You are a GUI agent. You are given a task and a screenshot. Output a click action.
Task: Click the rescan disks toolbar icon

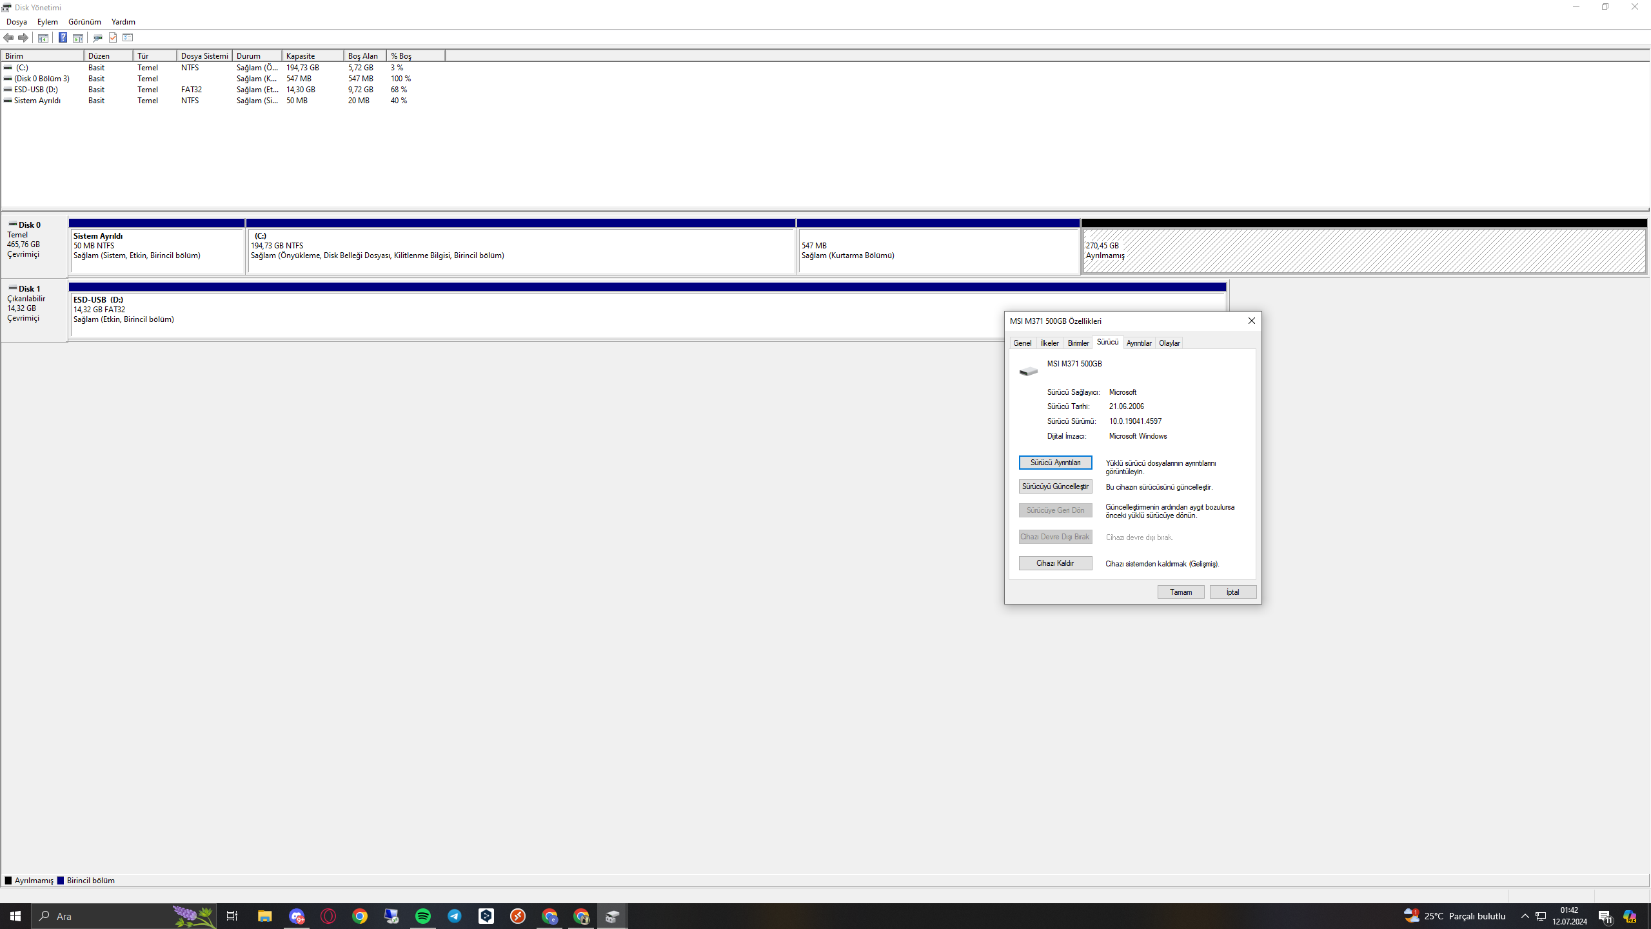(x=97, y=37)
